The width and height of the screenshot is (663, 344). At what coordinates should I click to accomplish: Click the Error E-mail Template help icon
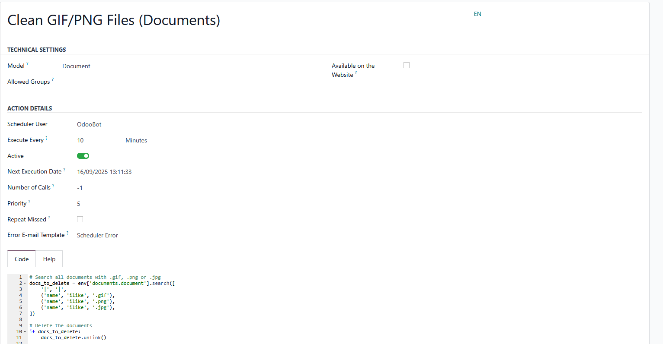pyautogui.click(x=67, y=233)
